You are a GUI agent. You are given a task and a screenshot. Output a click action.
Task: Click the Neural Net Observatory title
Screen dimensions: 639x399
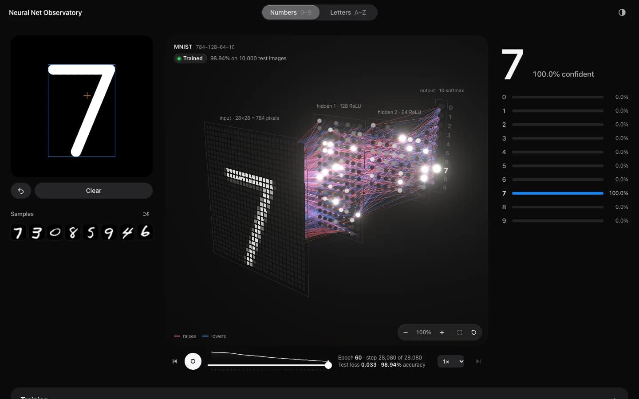pos(45,13)
